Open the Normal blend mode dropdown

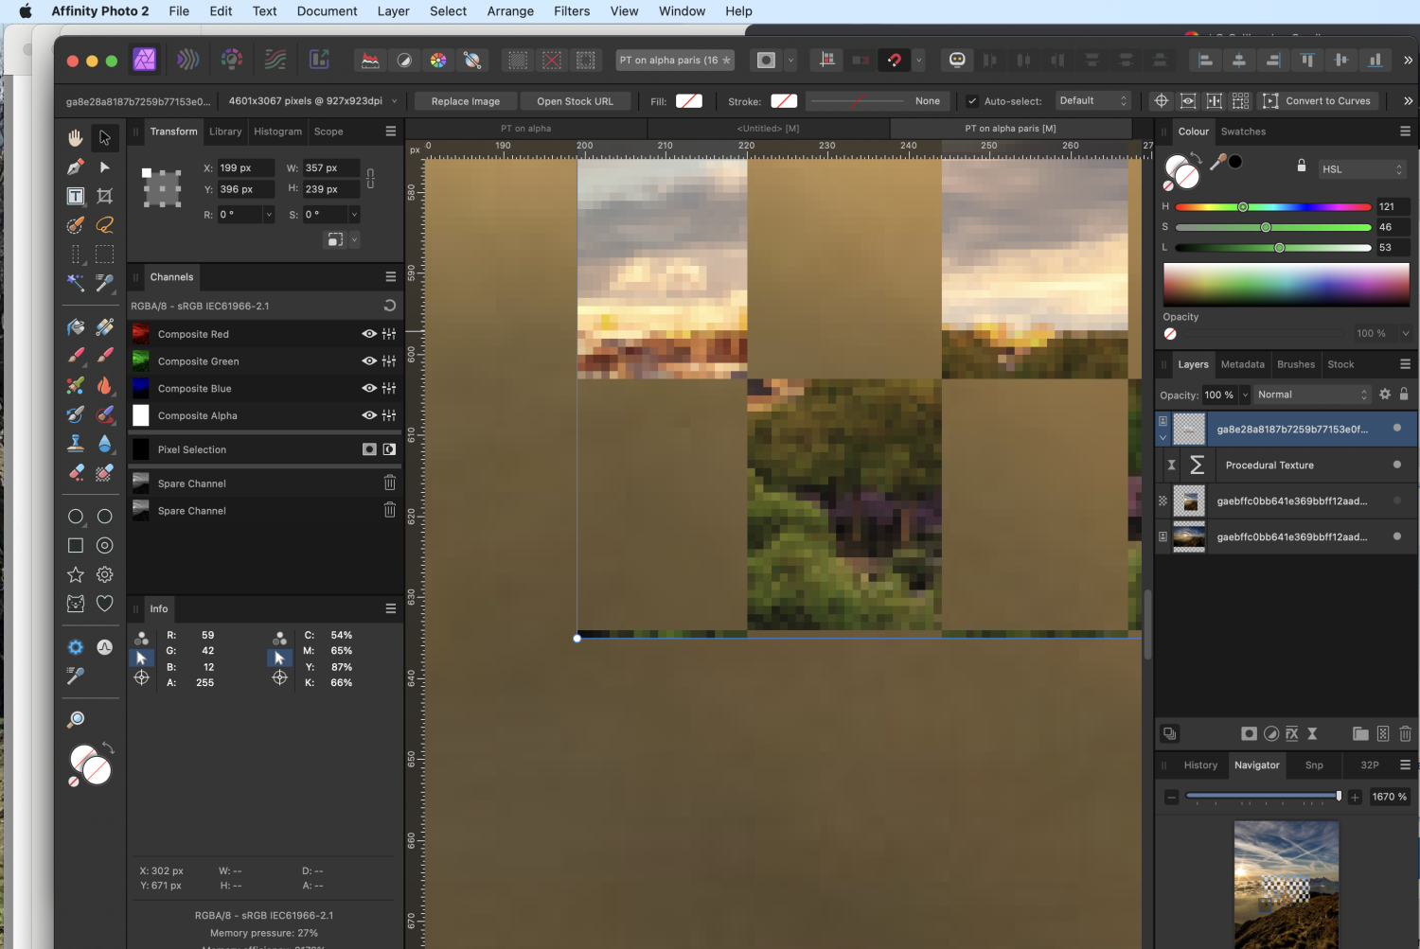[1311, 395]
